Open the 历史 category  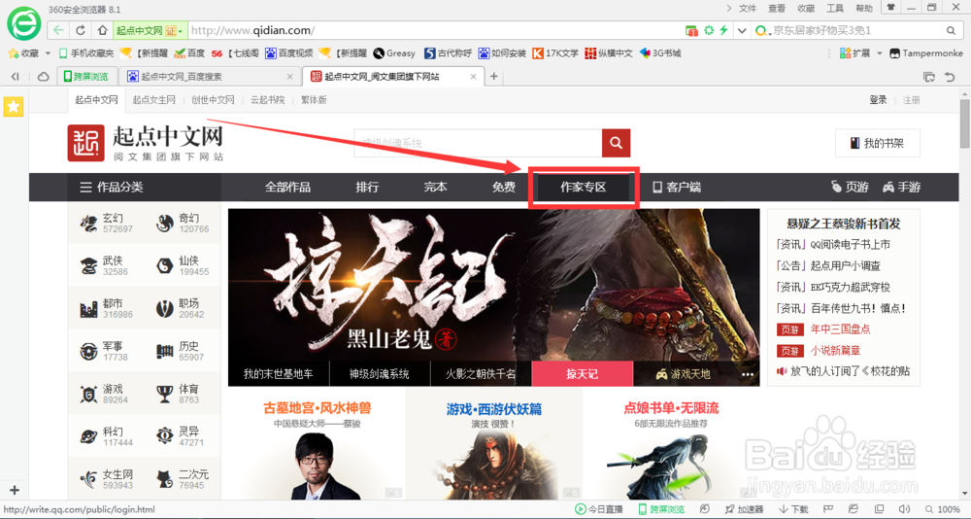click(181, 352)
